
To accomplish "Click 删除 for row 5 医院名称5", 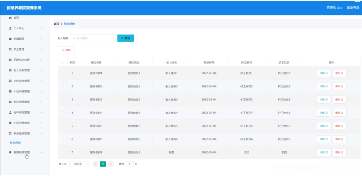I will pos(339,126).
